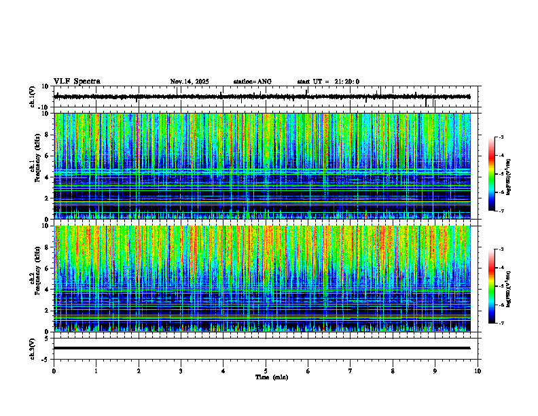Click the 'station=ANG' header text
The width and height of the screenshot is (538, 416).
[253, 82]
